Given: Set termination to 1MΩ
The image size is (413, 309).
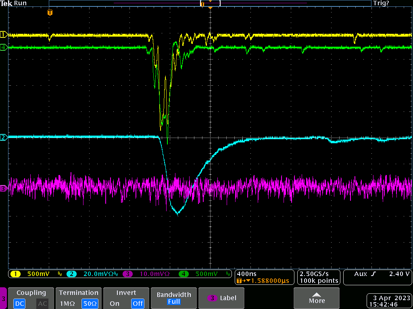Looking at the screenshot, I should click(67, 304).
